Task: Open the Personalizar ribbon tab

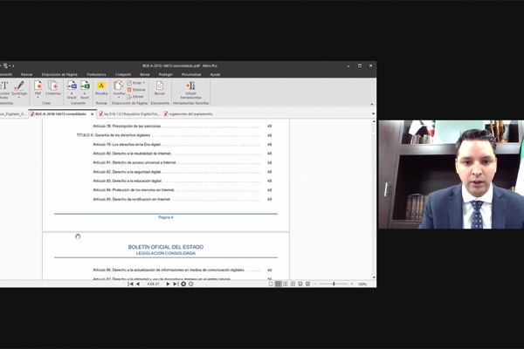Action: 191,74
